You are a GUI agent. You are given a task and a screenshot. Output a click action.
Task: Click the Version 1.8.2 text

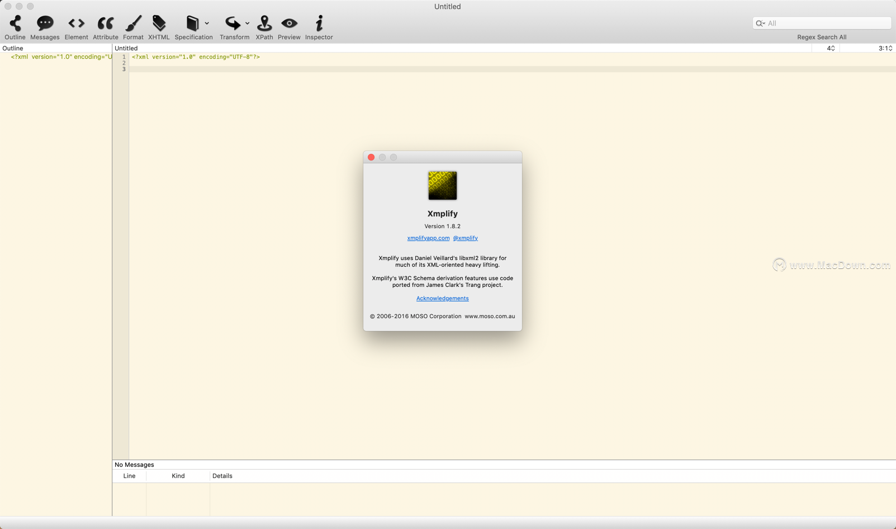(443, 226)
